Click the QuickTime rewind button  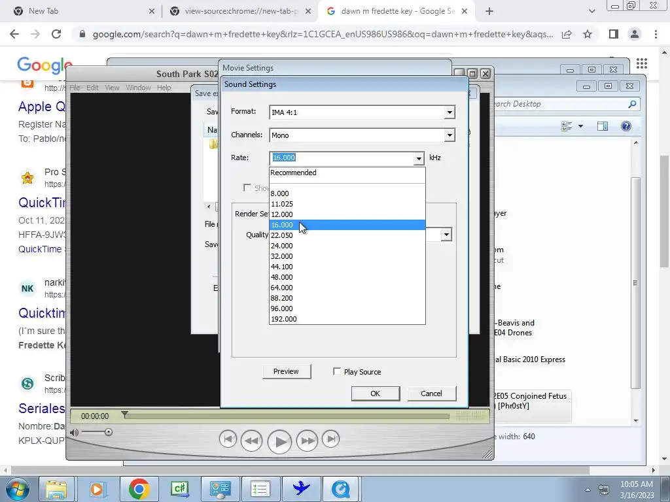click(x=252, y=441)
